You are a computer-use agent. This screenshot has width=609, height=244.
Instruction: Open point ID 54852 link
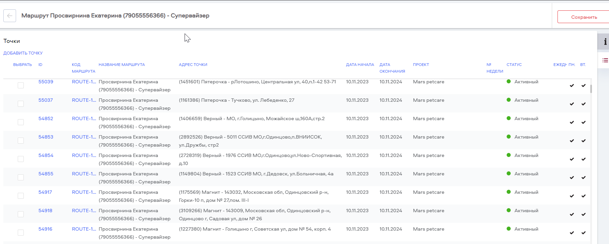[x=46, y=118]
